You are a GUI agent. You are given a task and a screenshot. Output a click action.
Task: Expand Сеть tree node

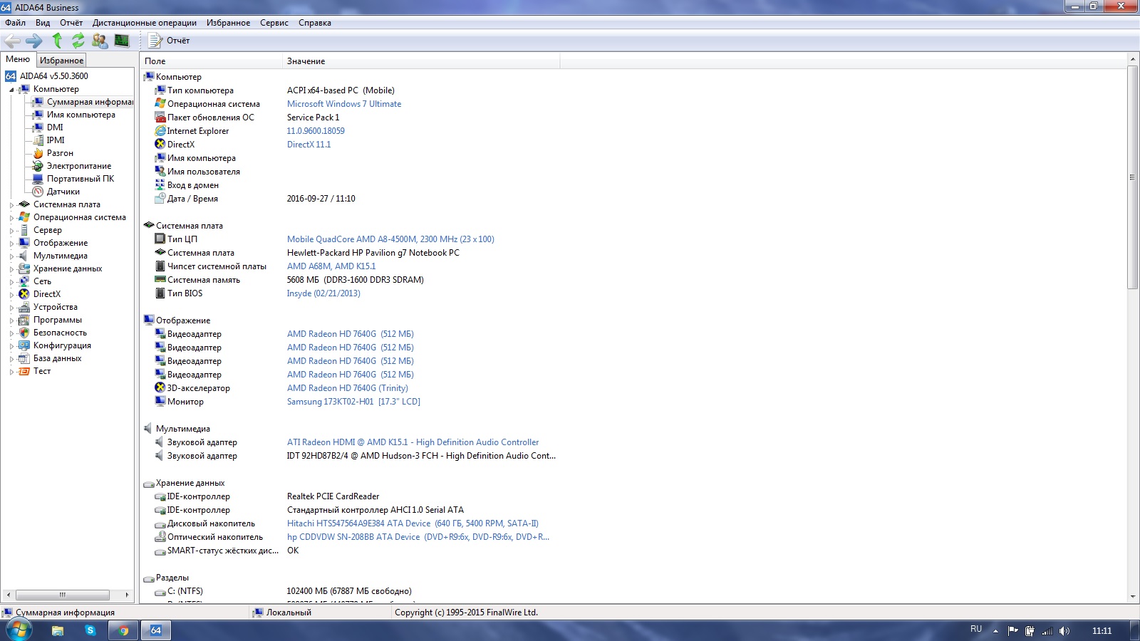(x=11, y=282)
